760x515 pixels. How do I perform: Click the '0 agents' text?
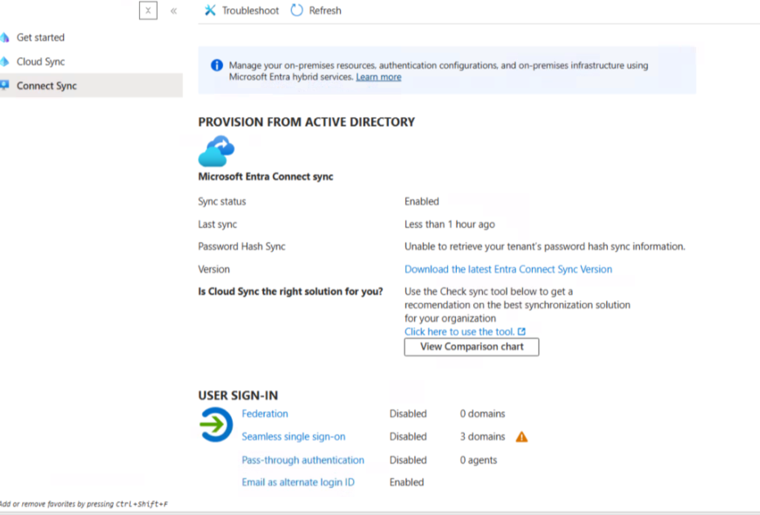(478, 459)
